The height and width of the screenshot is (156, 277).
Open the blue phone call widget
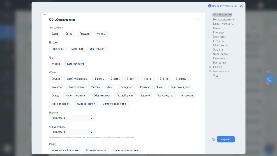coord(269,79)
